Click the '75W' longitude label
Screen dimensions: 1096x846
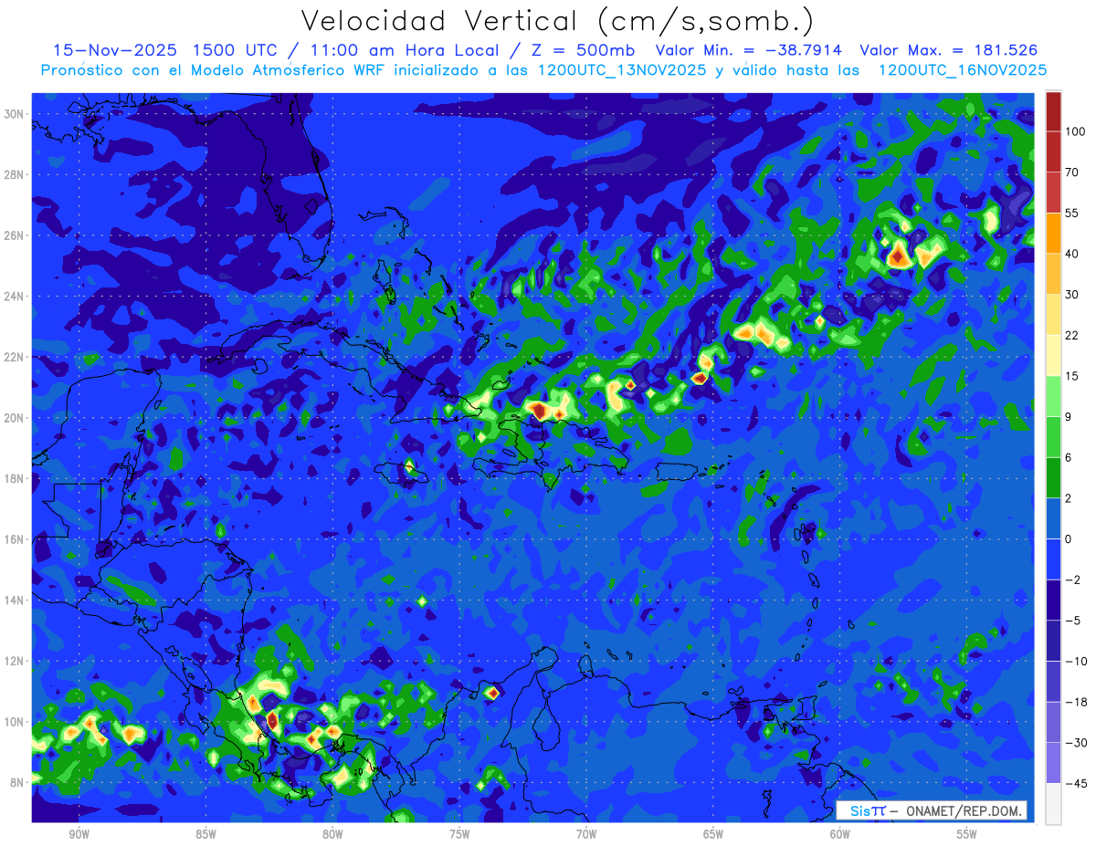459,834
